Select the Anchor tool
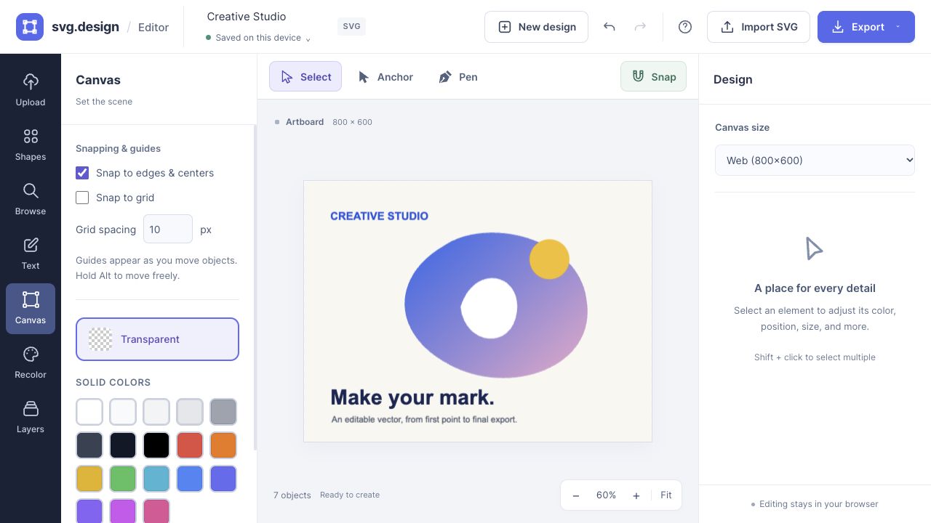This screenshot has height=523, width=931. [385, 77]
